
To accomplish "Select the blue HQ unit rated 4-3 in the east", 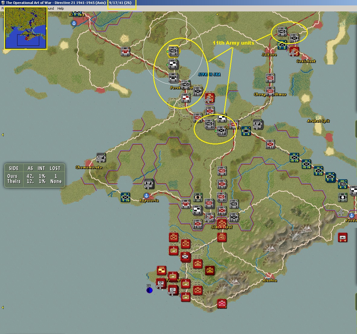I will click(343, 184).
